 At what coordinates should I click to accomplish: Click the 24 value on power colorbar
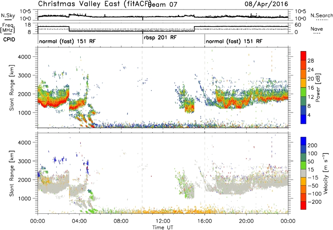pos(311,70)
